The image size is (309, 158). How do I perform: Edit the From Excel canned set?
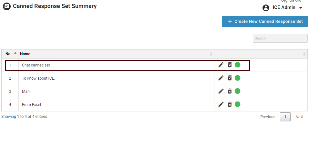click(221, 104)
